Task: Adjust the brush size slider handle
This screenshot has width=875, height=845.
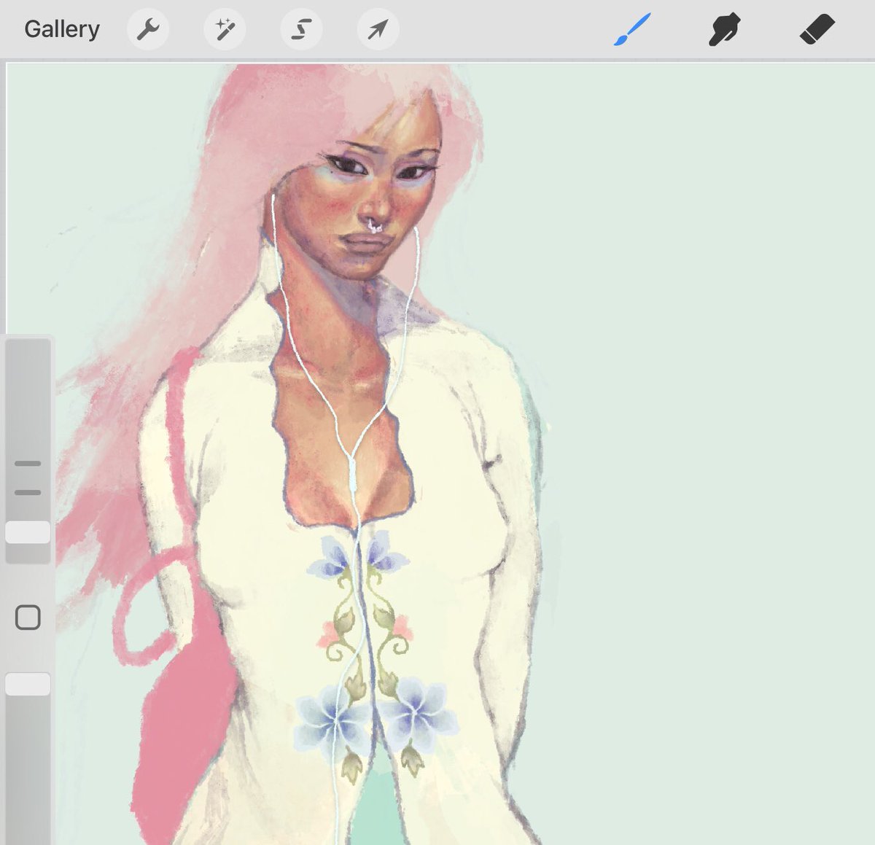Action: (x=28, y=532)
